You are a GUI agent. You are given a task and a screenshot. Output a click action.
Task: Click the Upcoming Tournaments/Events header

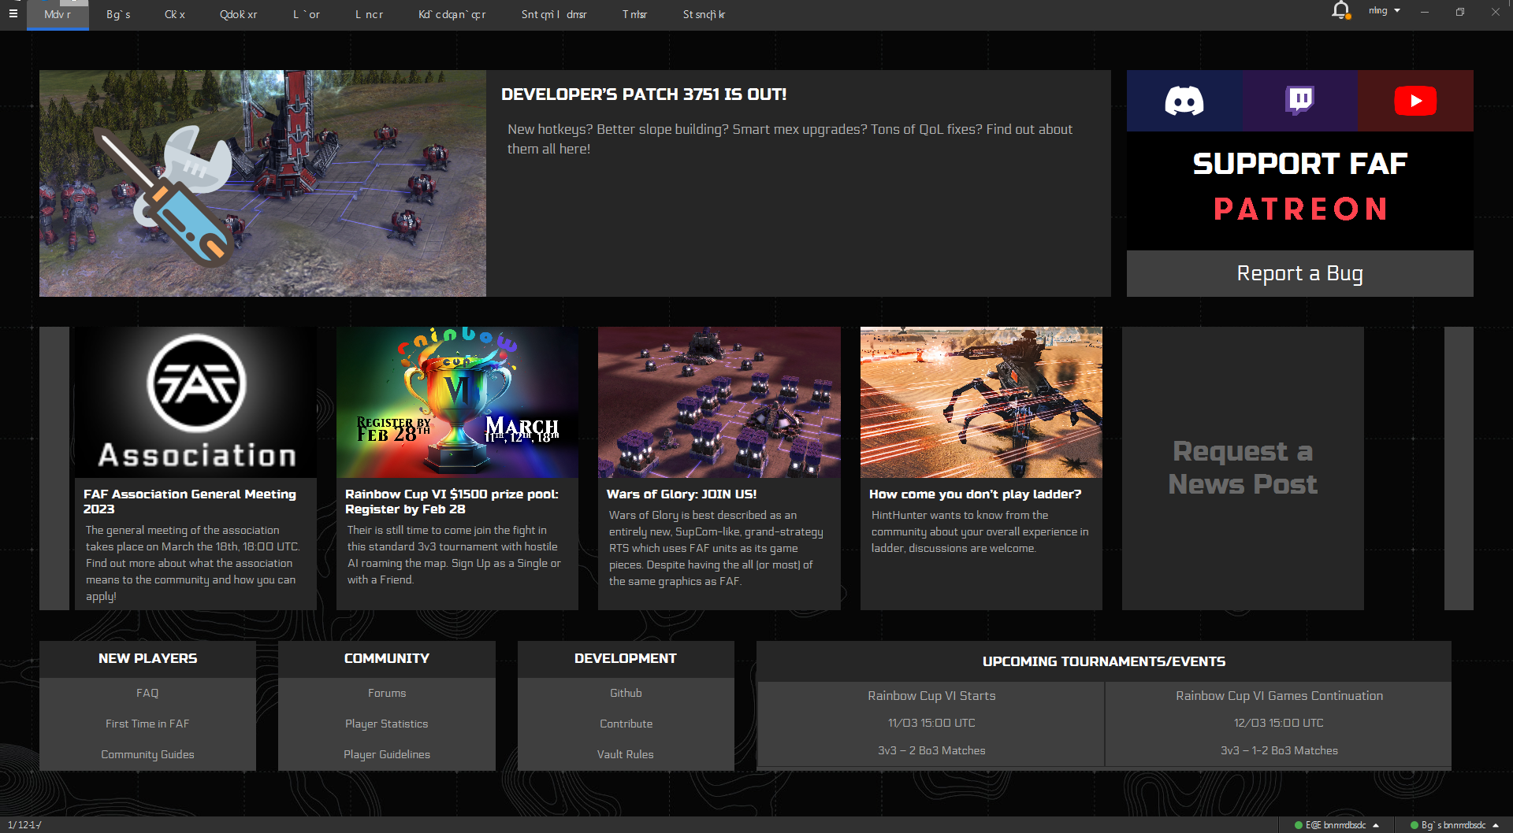pyautogui.click(x=1104, y=661)
